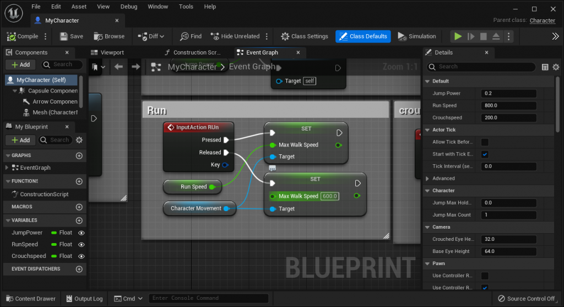Image resolution: width=564 pixels, height=307 pixels.
Task: Click the Class Defaults button
Action: tap(363, 36)
